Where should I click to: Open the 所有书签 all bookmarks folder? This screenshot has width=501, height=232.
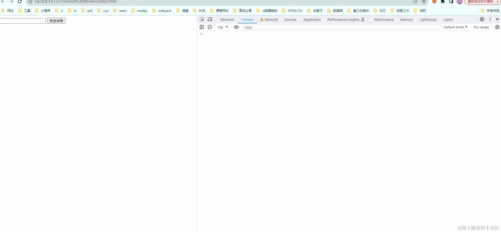[x=490, y=11]
